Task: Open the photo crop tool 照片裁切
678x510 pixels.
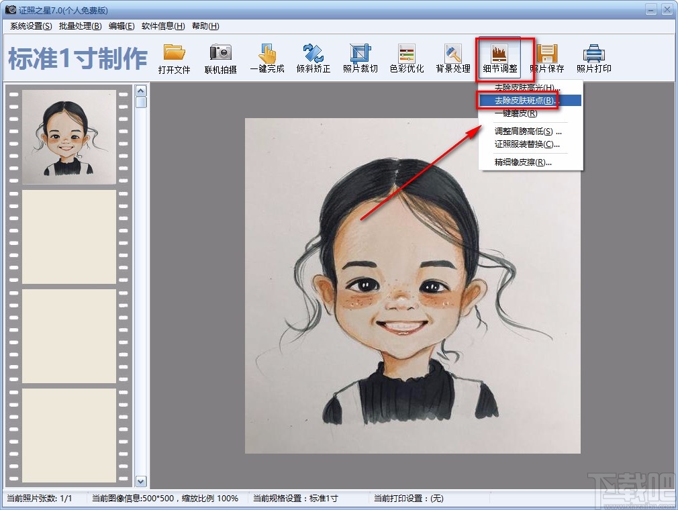Action: point(360,58)
